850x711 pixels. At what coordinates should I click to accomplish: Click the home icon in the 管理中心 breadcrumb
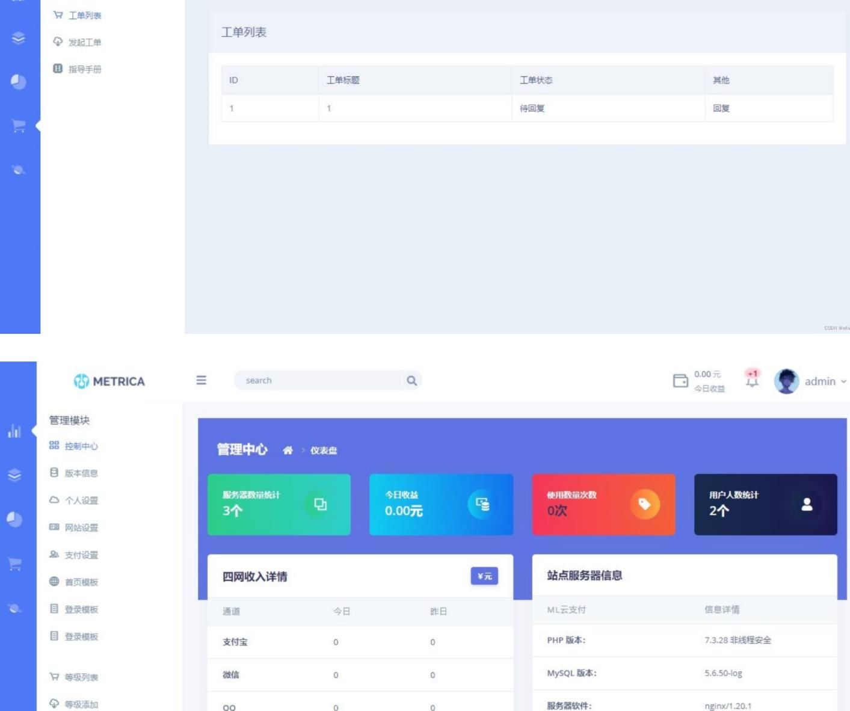tap(288, 449)
